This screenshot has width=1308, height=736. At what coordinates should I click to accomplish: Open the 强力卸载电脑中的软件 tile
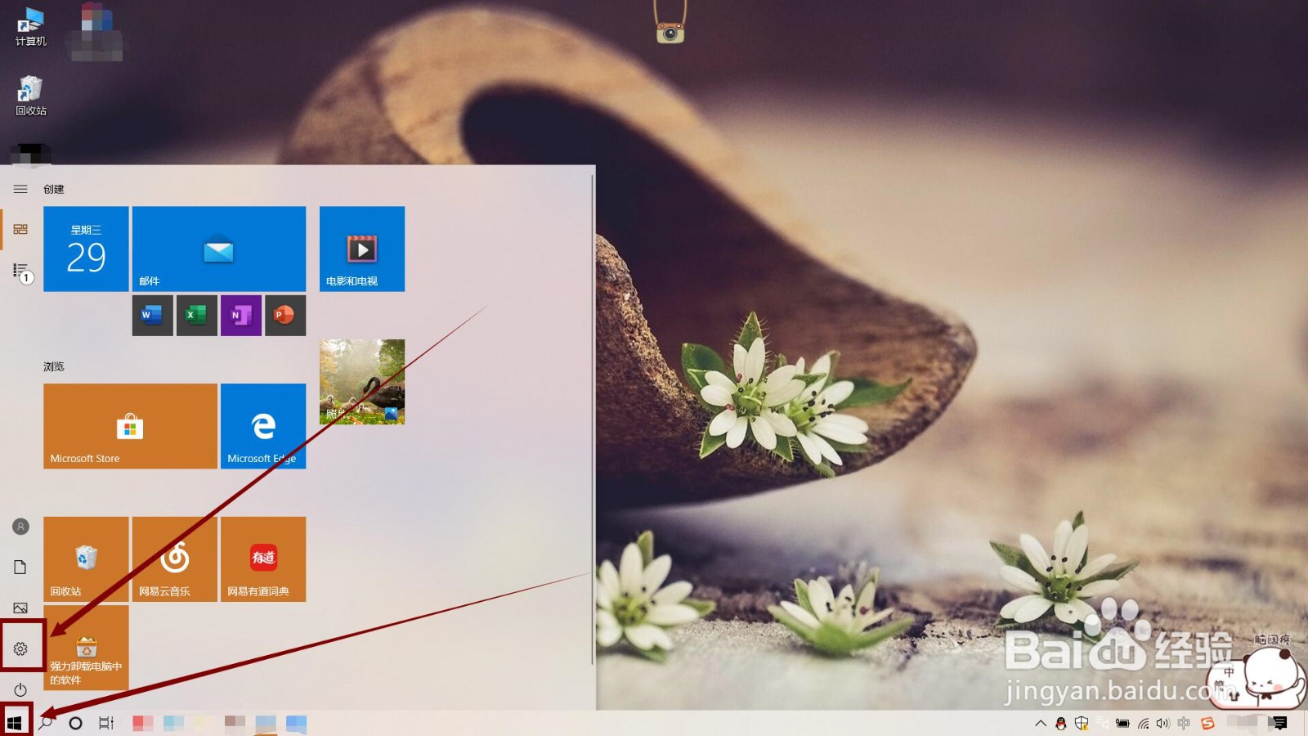(86, 648)
